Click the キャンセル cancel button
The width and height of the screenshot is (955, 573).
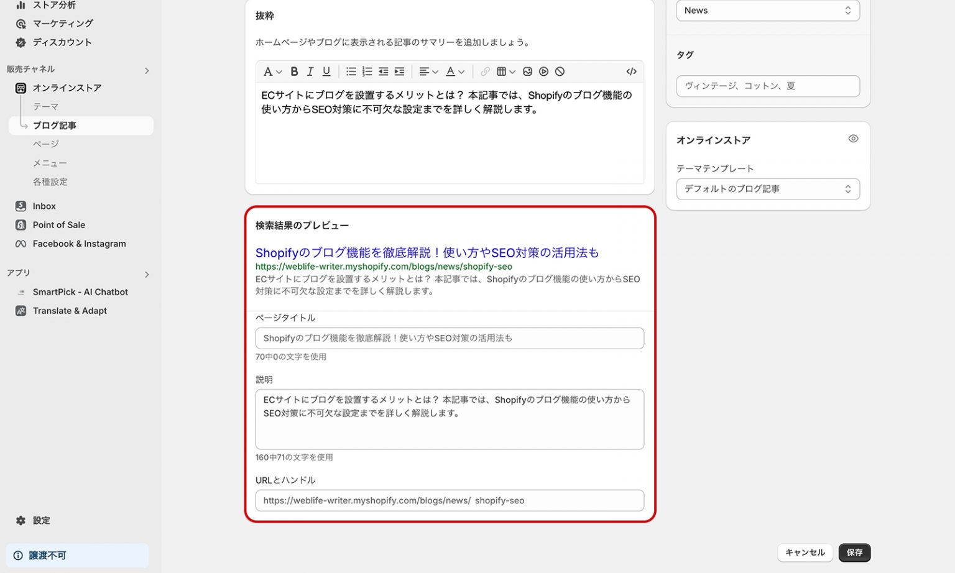(805, 552)
